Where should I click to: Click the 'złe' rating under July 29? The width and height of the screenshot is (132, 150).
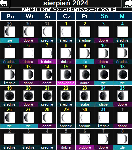point(9,40)
